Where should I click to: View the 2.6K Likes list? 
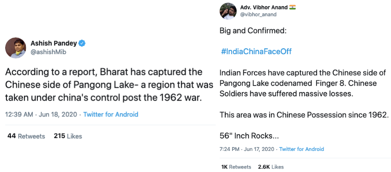click(271, 167)
